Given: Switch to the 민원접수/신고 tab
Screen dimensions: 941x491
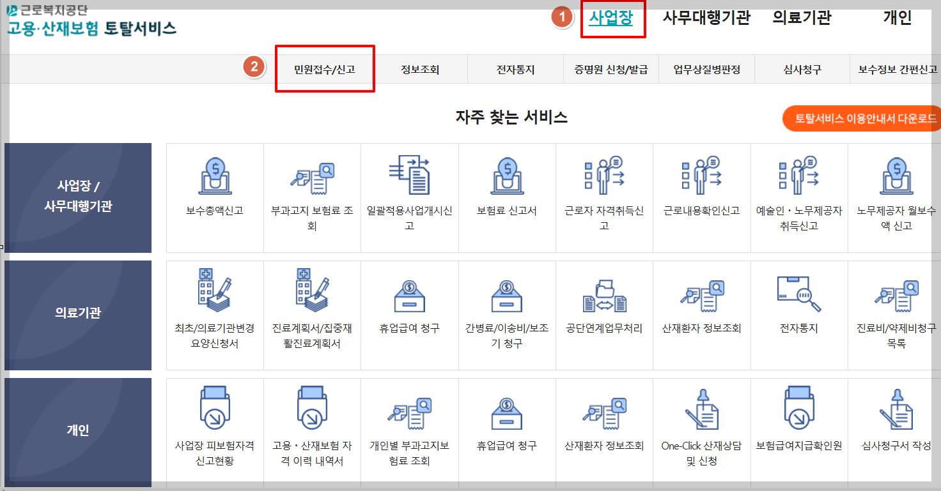Looking at the screenshot, I should coord(325,68).
